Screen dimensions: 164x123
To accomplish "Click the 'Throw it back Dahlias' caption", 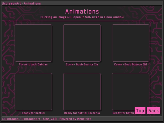I will click(x=33, y=64).
